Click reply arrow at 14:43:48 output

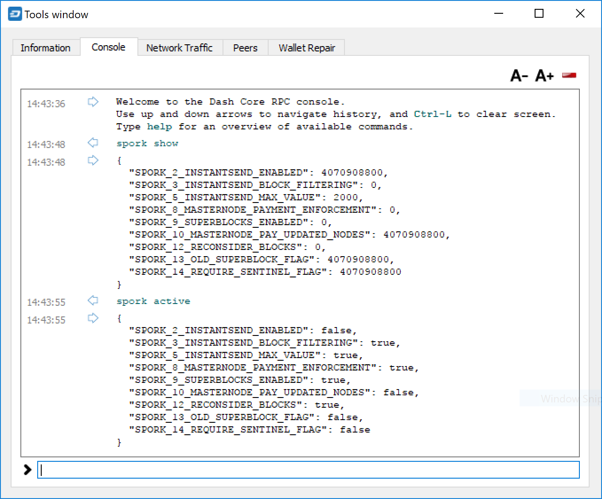coord(93,160)
